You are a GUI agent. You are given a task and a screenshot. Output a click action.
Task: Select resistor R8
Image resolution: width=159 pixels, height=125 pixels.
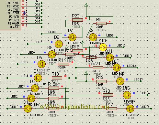point(101,23)
